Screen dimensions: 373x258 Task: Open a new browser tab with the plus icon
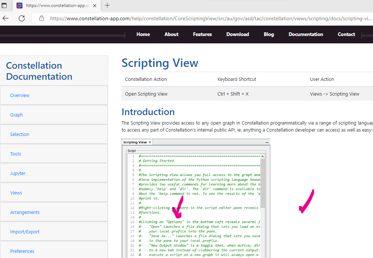click(107, 6)
